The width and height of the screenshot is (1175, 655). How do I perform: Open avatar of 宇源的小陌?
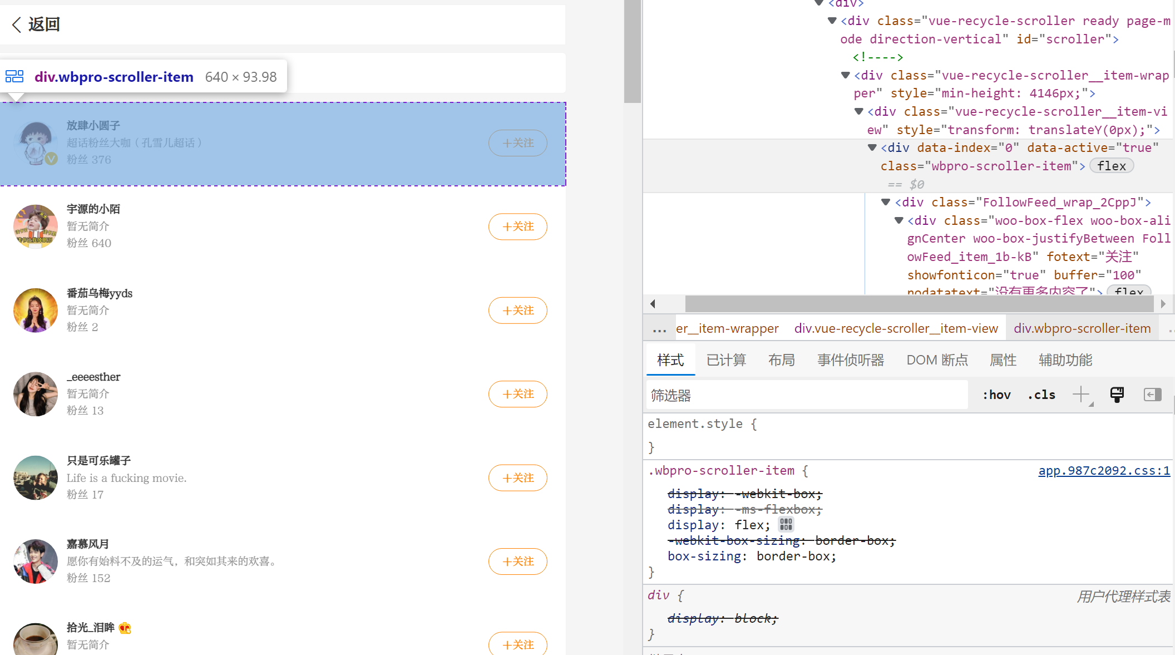36,226
